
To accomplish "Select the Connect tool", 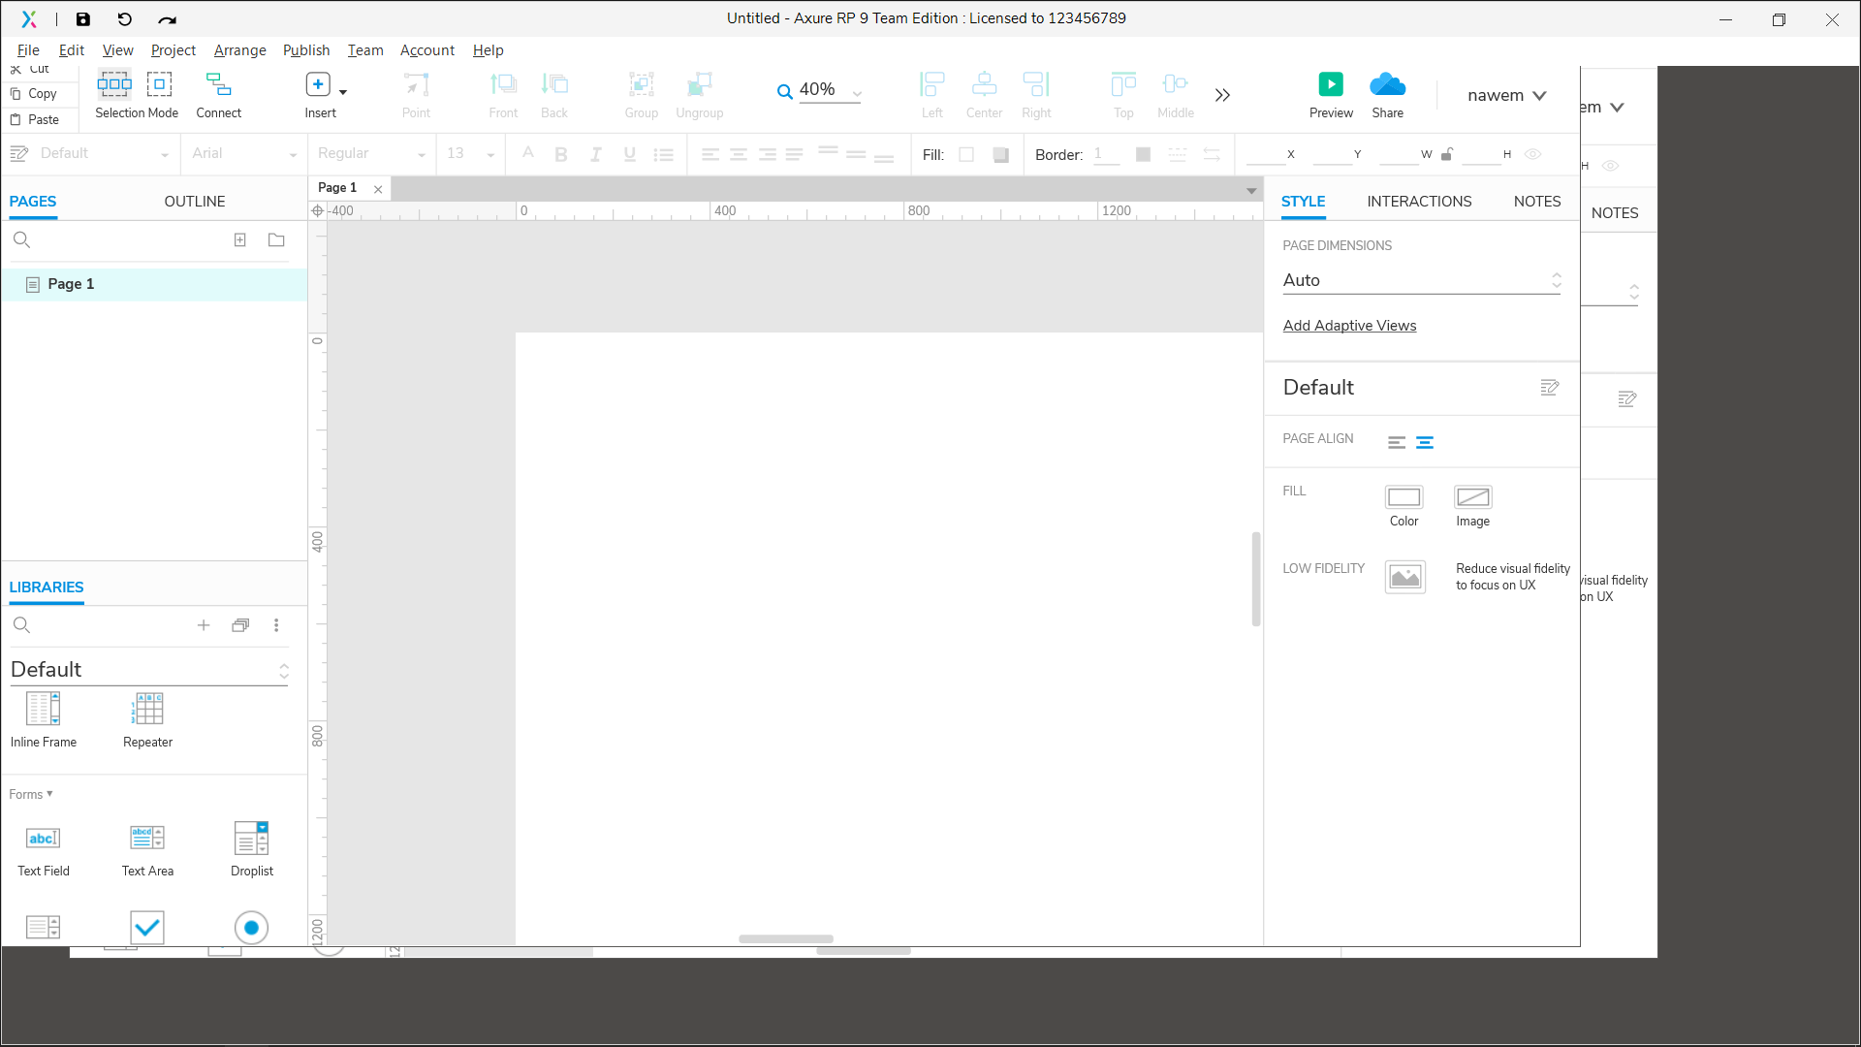I will (218, 85).
